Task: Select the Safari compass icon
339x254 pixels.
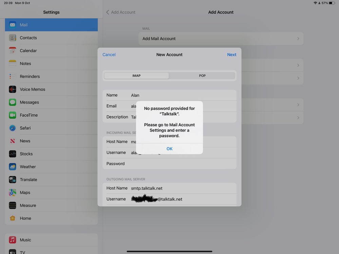Action: [13, 128]
